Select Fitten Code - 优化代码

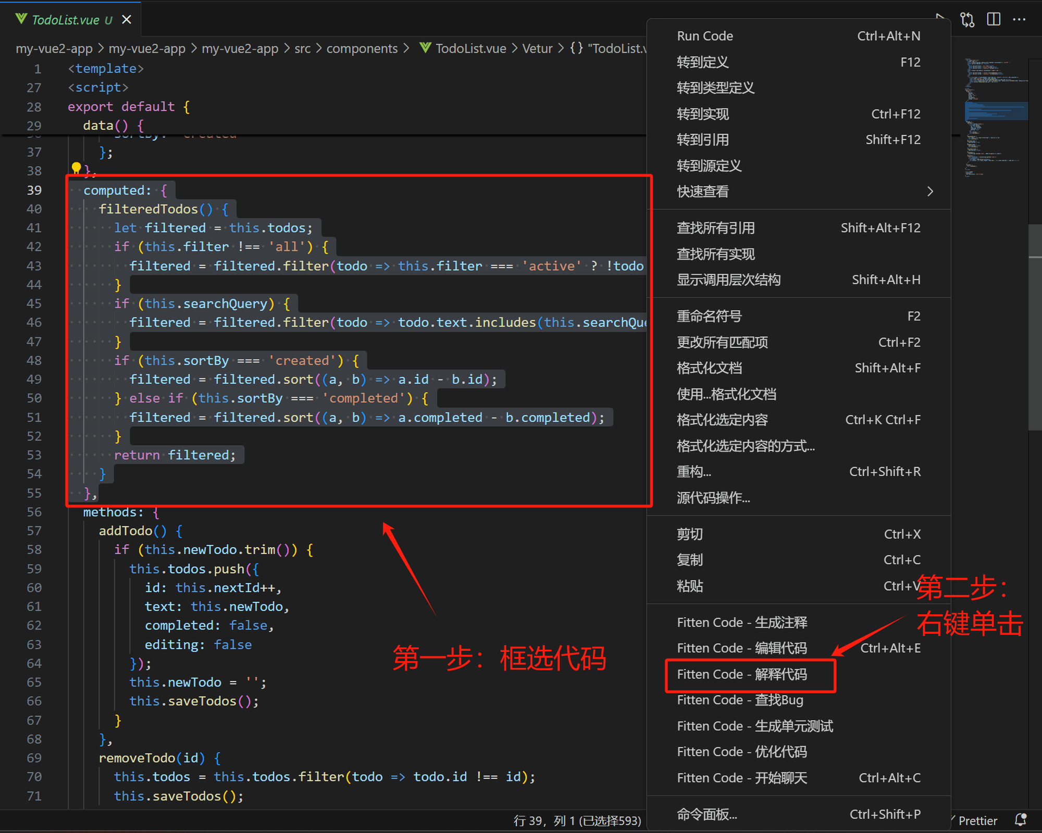(799, 752)
